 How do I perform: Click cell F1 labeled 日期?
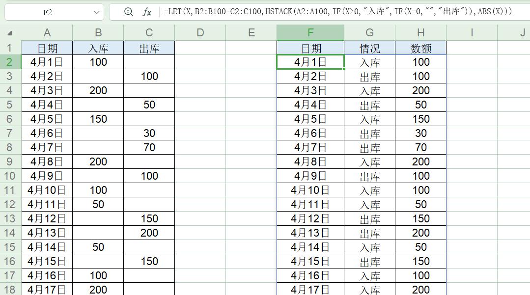coord(310,48)
